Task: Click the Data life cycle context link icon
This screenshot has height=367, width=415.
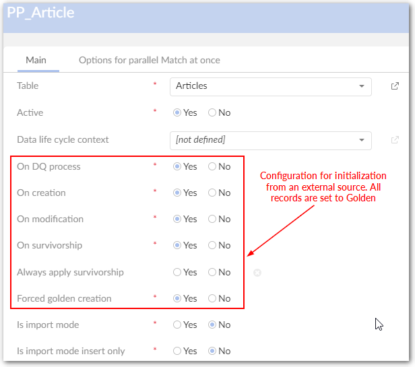Action: (395, 140)
